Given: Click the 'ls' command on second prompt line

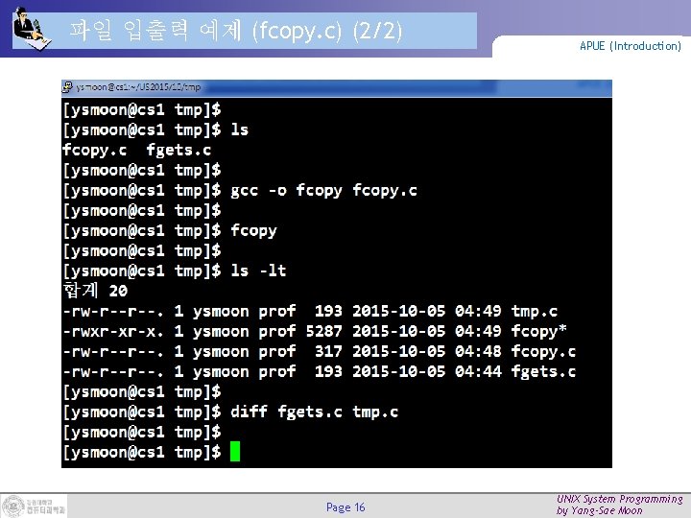Looking at the screenshot, I should pyautogui.click(x=240, y=129).
